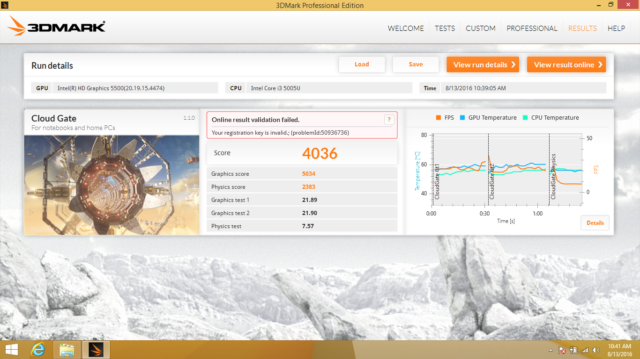Toggle the CPU Temperature legend series
Screen dimensions: 640x359
[x=551, y=118]
